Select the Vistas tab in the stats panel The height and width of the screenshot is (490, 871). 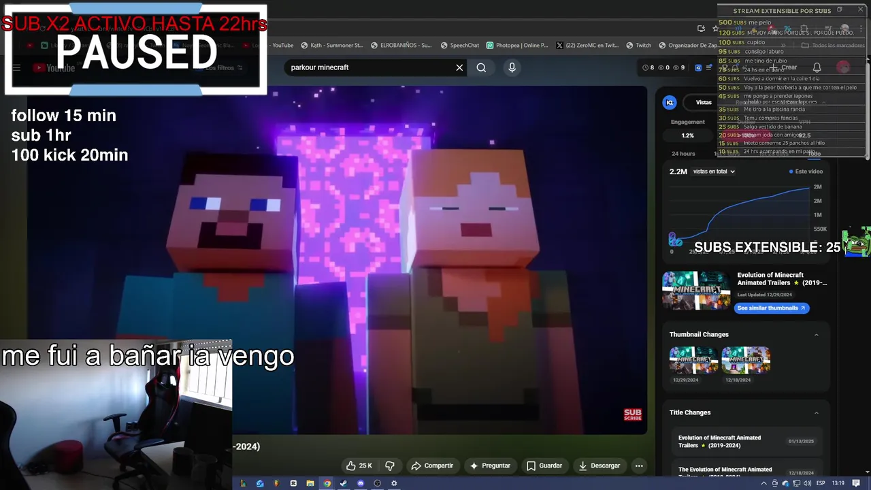(704, 102)
